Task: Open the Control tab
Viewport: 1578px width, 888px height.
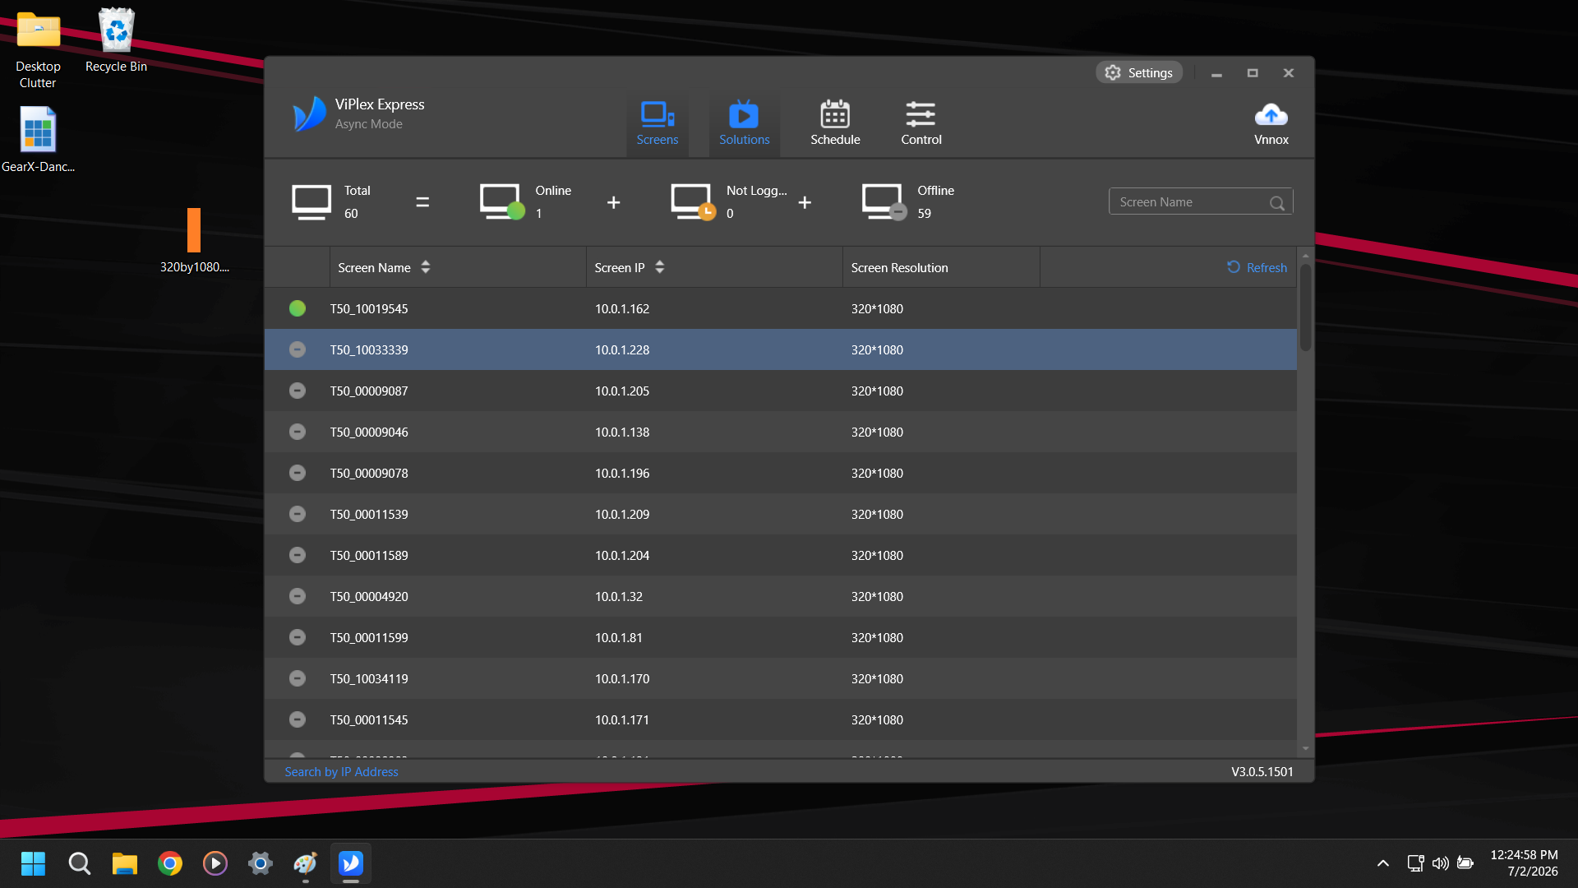Action: (x=920, y=123)
